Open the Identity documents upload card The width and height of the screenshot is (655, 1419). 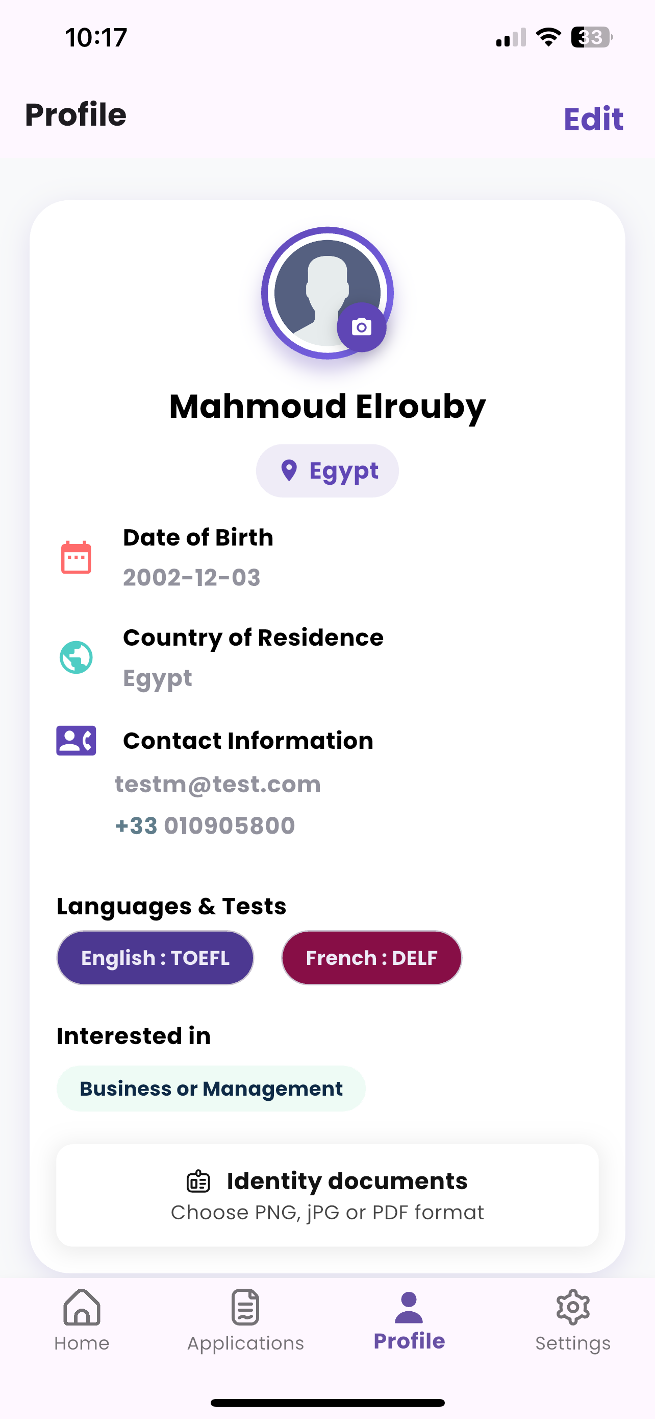coord(327,1195)
